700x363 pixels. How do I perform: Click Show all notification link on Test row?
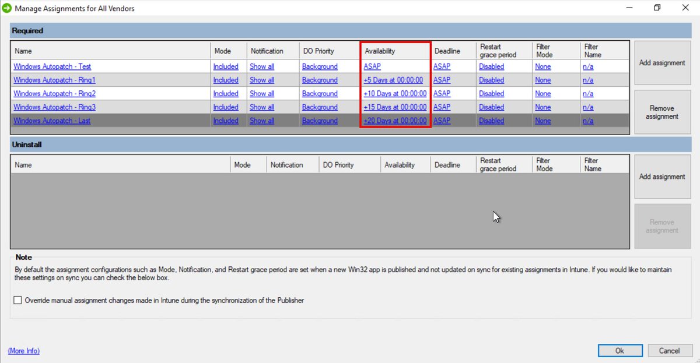coord(261,66)
